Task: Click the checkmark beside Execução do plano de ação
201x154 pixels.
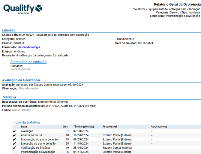Action: 14,144
